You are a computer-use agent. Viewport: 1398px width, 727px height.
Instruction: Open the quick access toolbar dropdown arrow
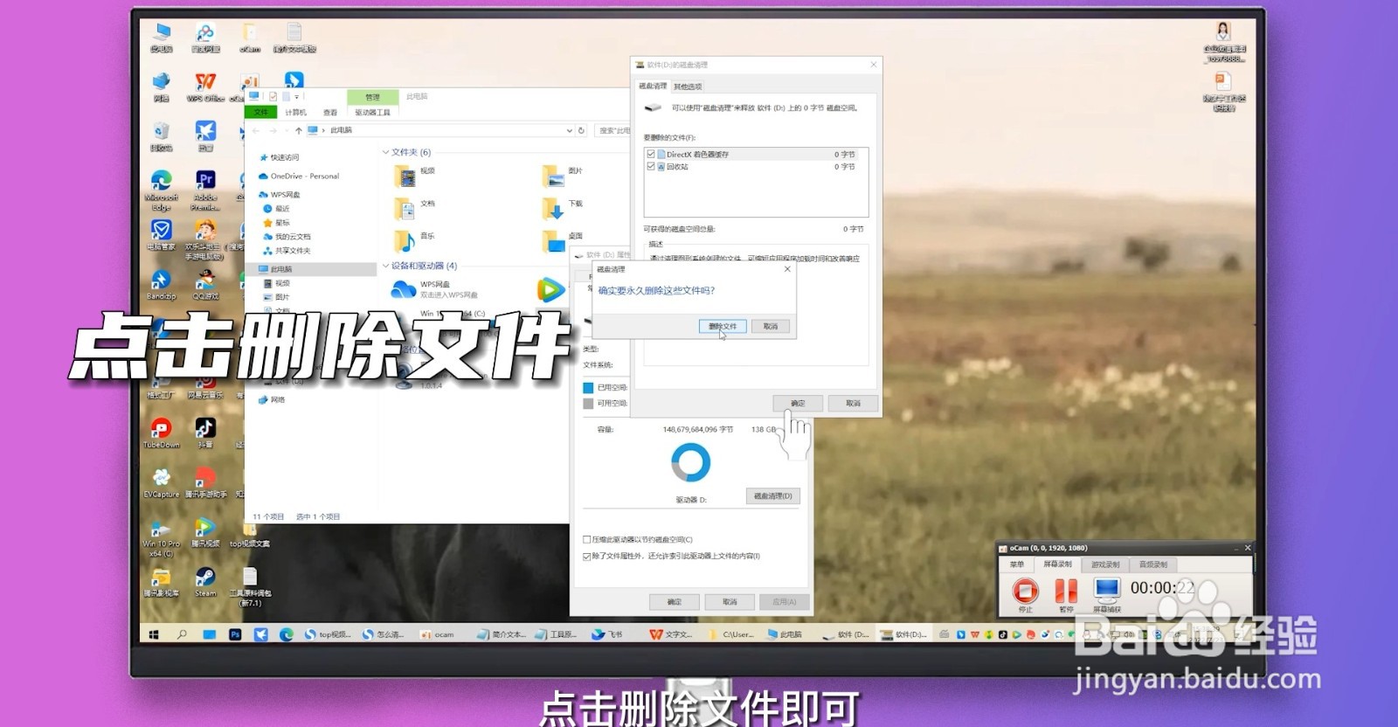pyautogui.click(x=297, y=97)
